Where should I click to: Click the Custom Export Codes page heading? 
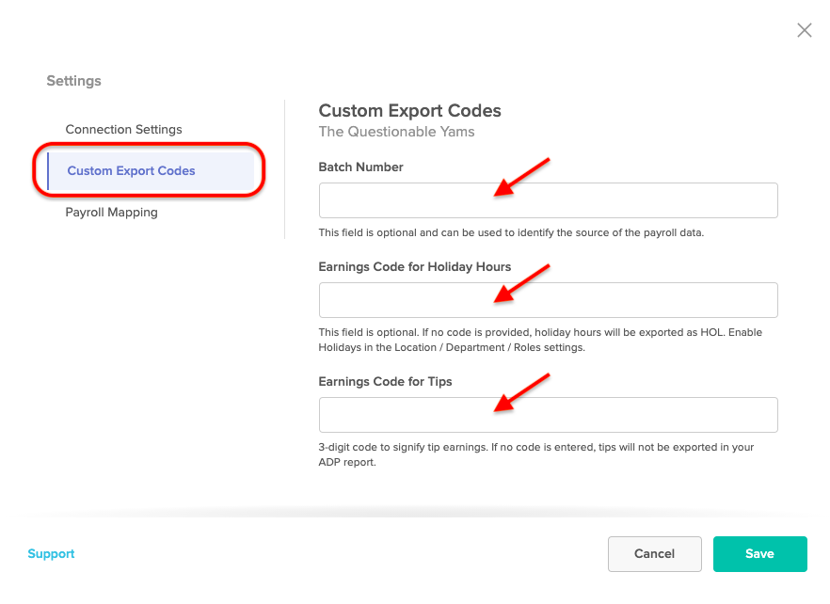tap(409, 111)
